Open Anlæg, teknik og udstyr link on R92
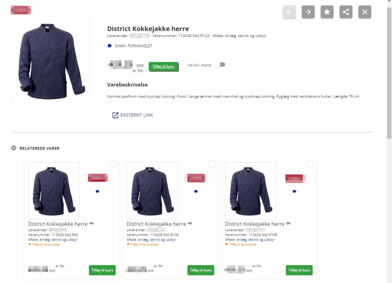The width and height of the screenshot is (392, 283). pos(59,240)
